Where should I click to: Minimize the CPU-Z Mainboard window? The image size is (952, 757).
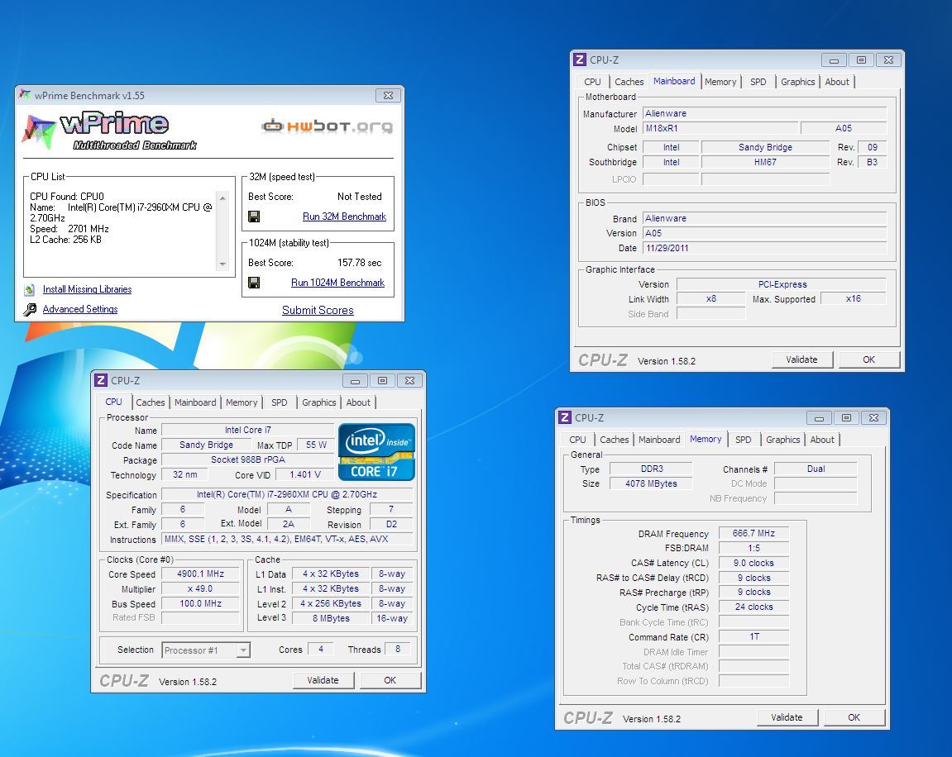(x=835, y=60)
